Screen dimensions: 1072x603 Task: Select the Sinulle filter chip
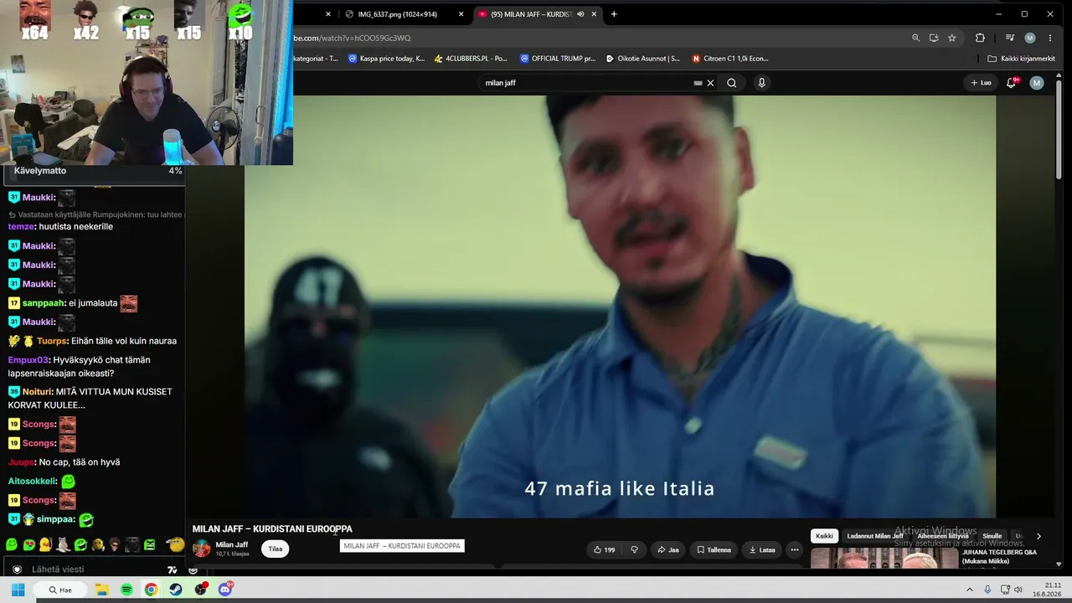(x=992, y=536)
